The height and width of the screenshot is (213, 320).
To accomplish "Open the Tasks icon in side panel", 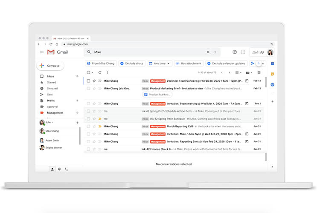I will [272, 84].
